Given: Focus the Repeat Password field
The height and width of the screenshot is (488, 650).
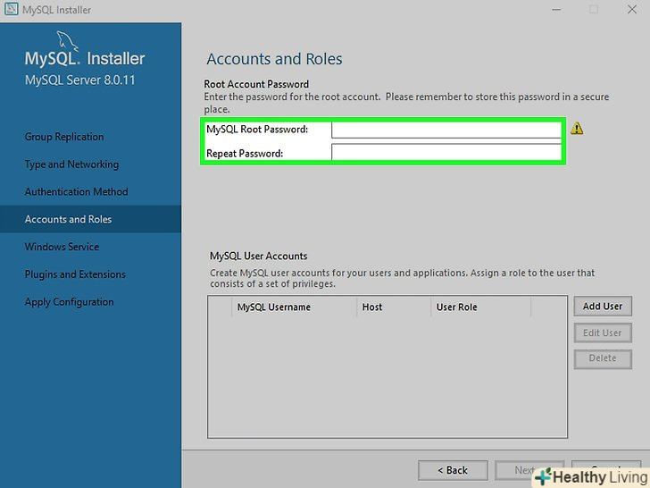Looking at the screenshot, I should pyautogui.click(x=446, y=152).
